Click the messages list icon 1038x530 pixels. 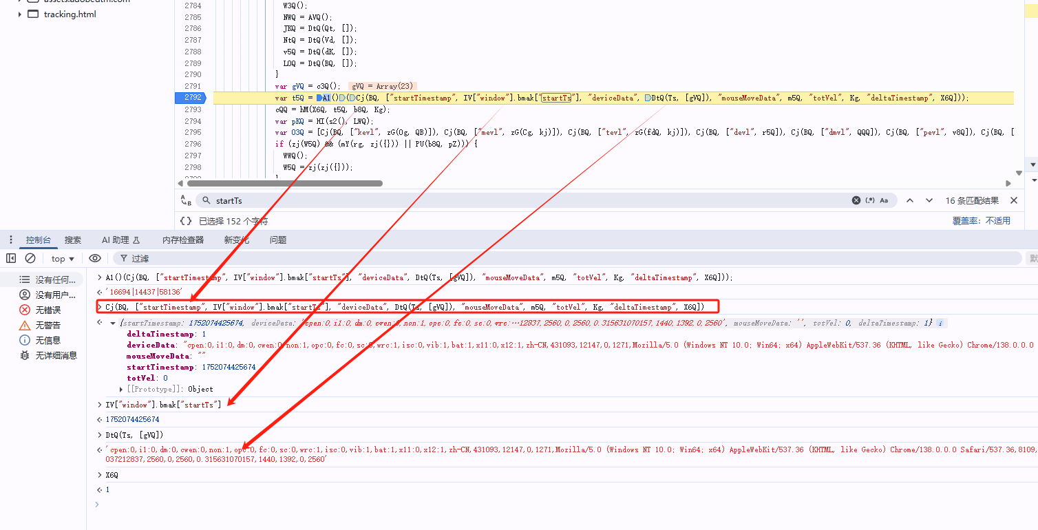pyautogui.click(x=25, y=280)
